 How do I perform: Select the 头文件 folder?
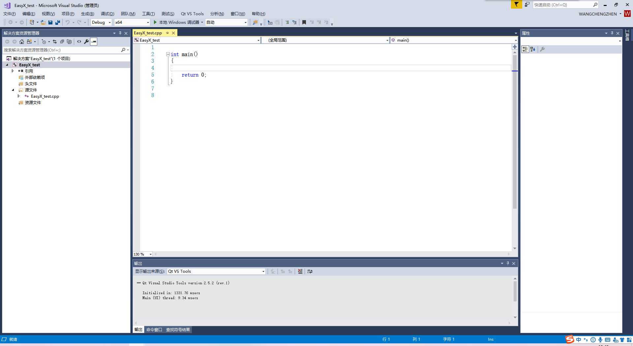click(31, 84)
